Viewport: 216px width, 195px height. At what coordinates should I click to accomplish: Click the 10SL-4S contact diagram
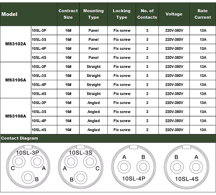[x=187, y=167]
